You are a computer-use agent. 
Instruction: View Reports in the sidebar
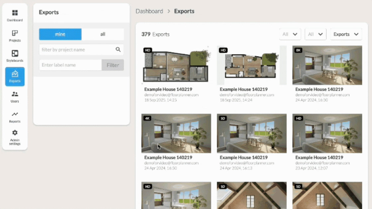pos(15,117)
